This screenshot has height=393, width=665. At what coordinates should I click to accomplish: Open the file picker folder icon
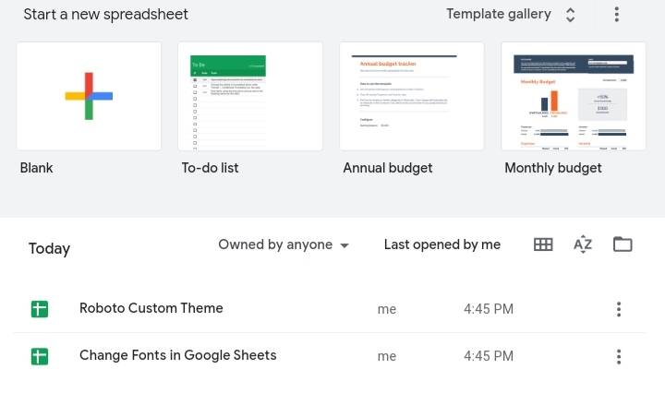pos(623,244)
